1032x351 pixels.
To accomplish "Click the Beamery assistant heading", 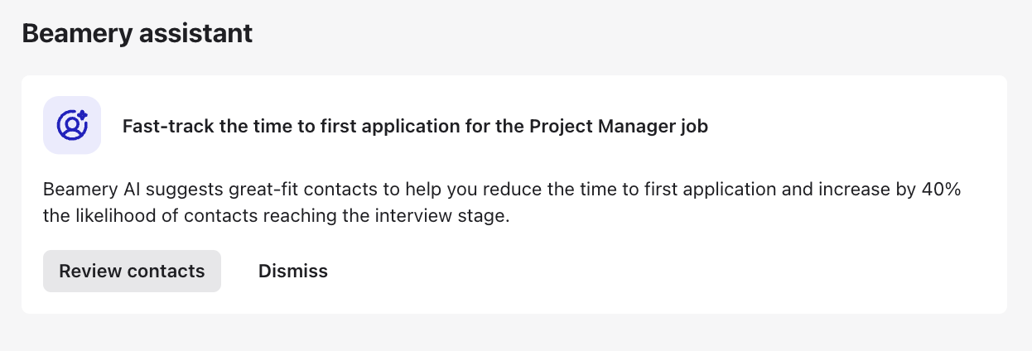I will point(137,34).
